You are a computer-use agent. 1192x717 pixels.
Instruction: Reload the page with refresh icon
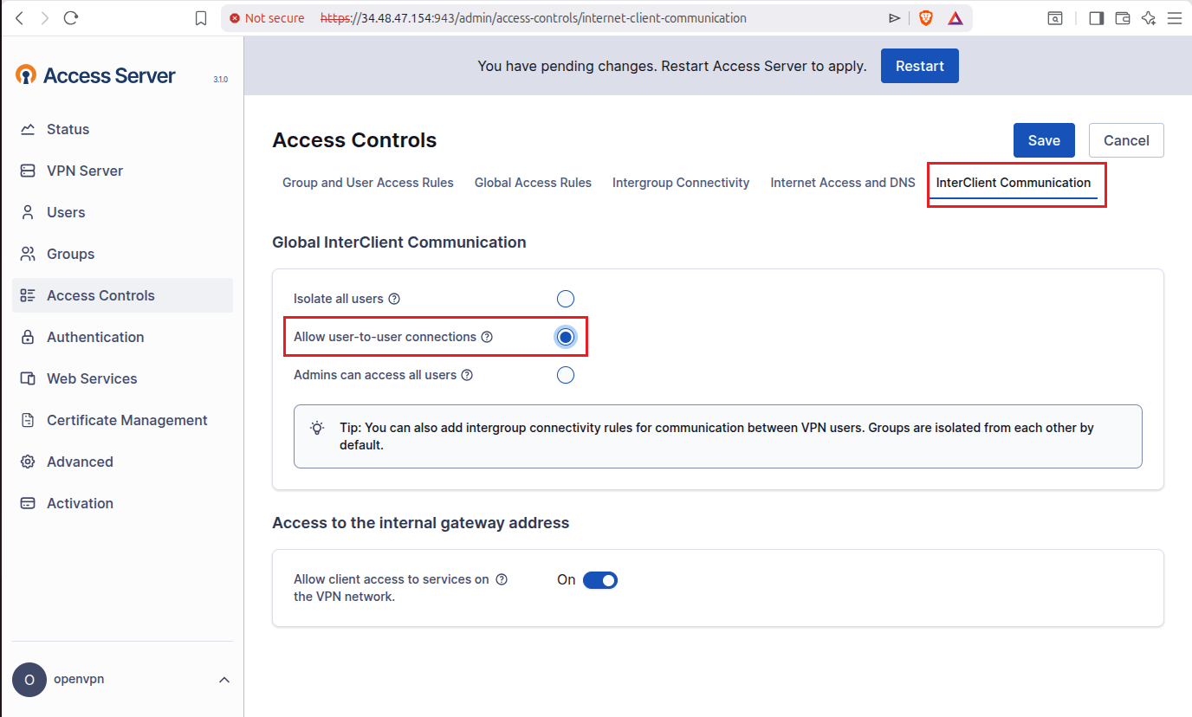[x=71, y=17]
